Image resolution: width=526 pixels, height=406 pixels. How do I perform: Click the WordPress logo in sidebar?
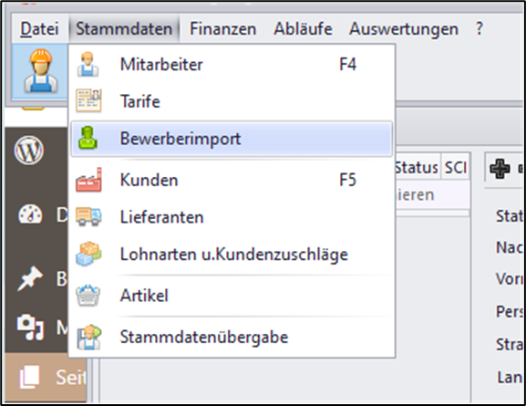coord(29,151)
